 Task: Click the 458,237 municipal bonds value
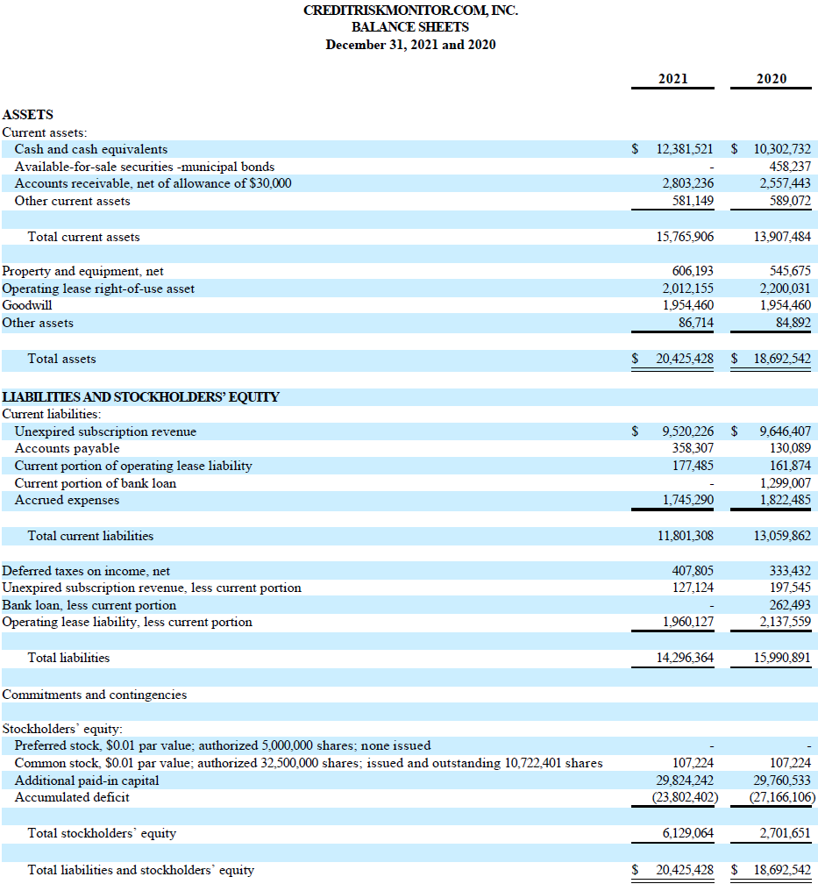point(782,167)
